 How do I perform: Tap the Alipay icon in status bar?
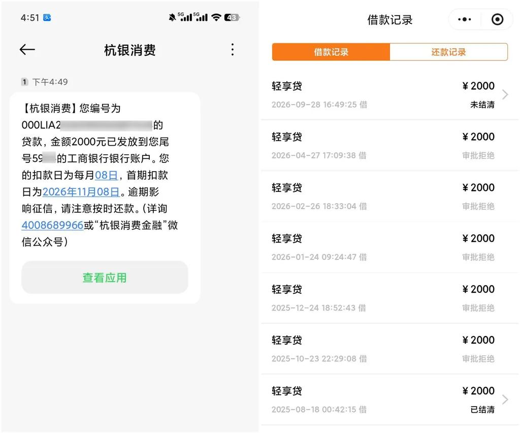coord(47,18)
